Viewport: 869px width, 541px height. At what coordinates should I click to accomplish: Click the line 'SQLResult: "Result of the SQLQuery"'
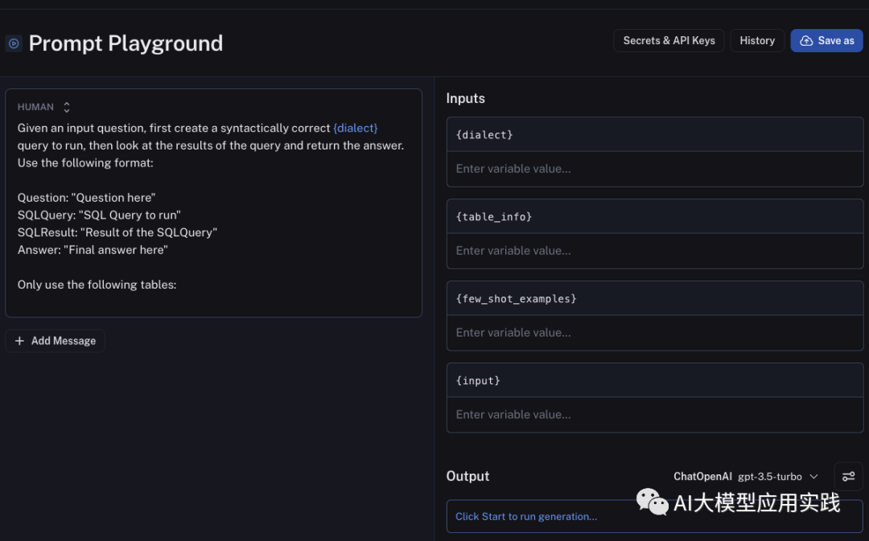117,232
